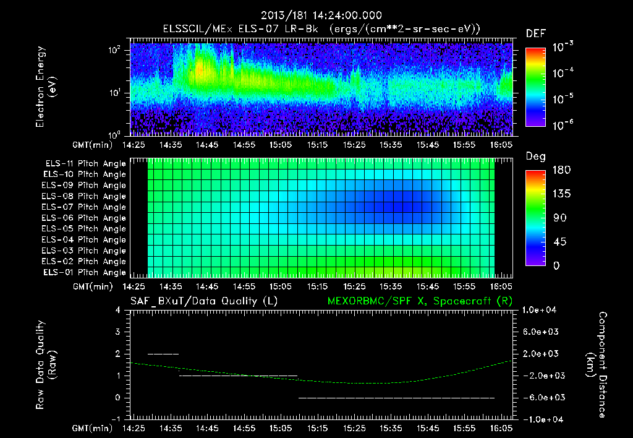Click the GMT(min) label under the bottom plot

click(92, 428)
